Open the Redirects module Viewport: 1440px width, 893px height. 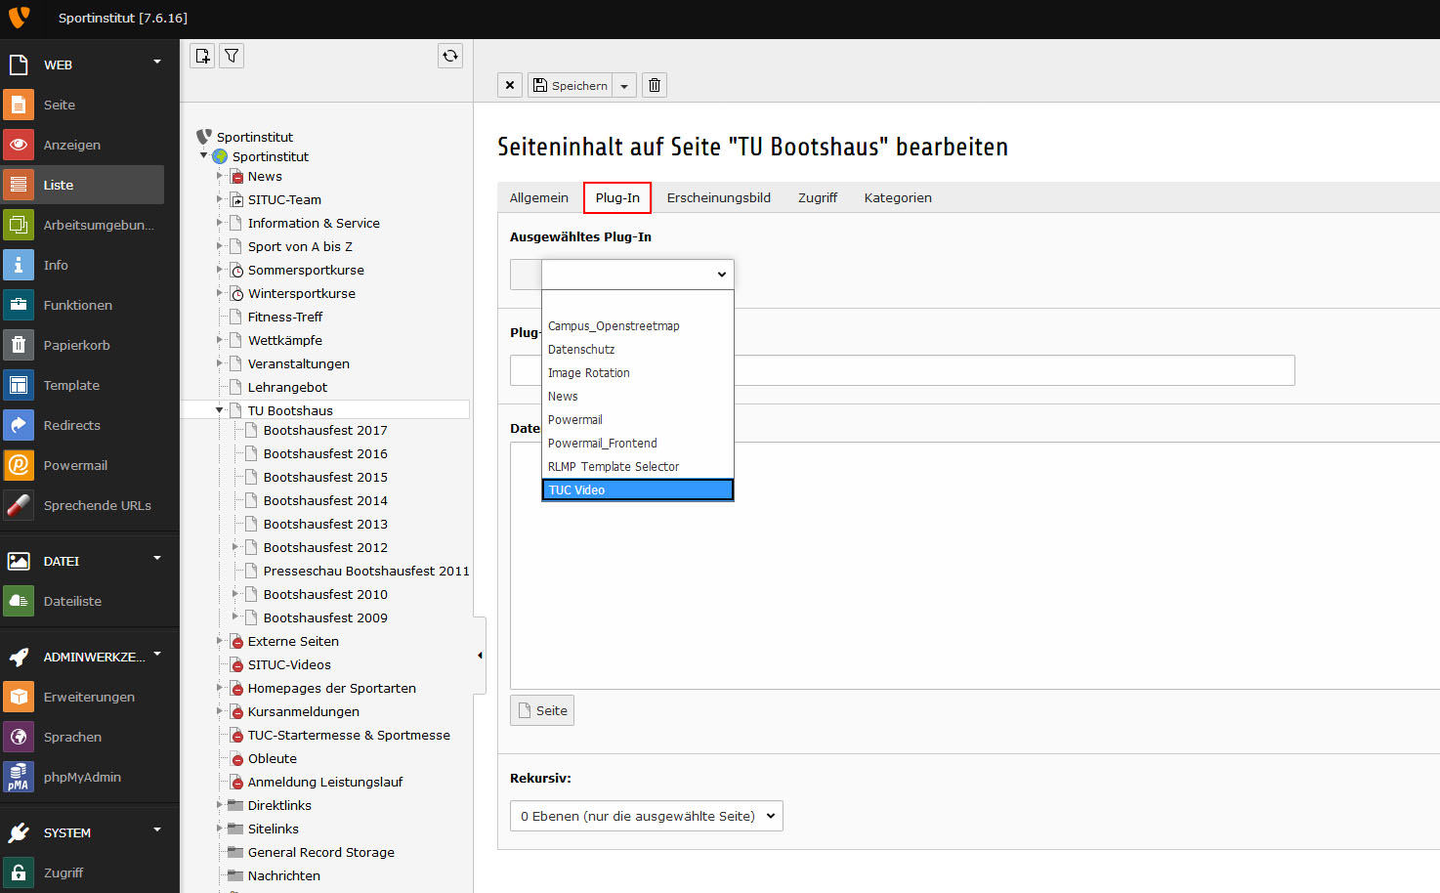[x=71, y=425]
